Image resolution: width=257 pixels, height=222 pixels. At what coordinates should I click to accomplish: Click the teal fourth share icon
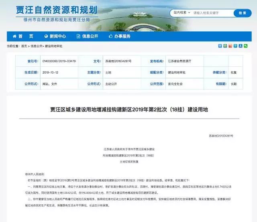click(235, 46)
